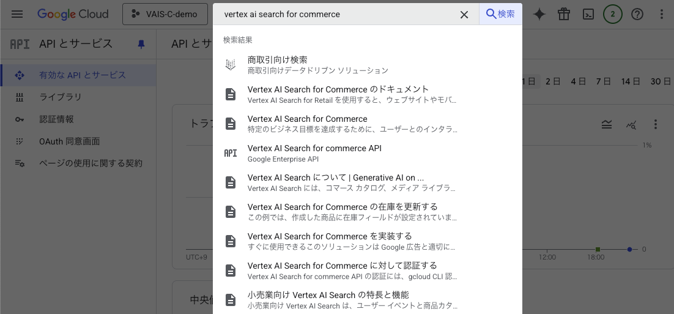
Task: Click document icon beside 小売業向け result
Action: (231, 300)
